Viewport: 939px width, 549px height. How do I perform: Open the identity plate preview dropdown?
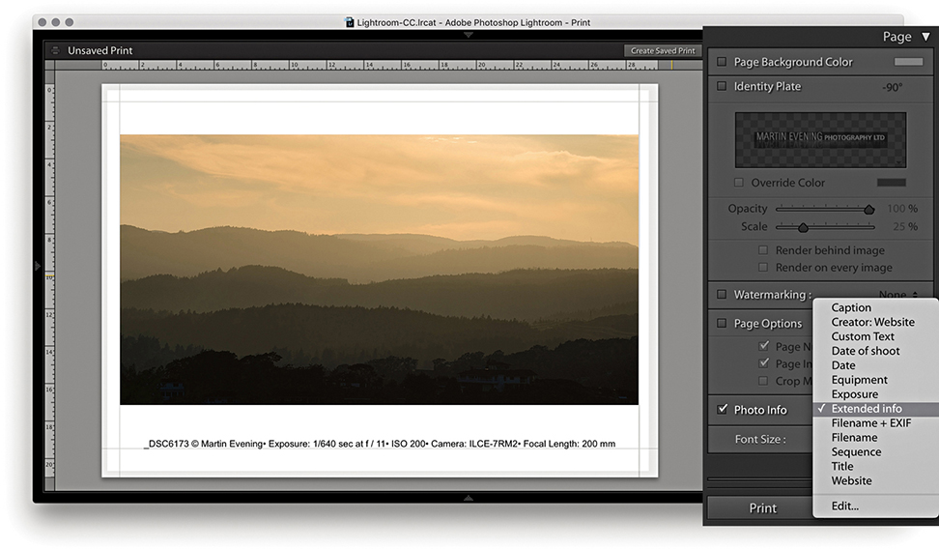[x=820, y=139]
